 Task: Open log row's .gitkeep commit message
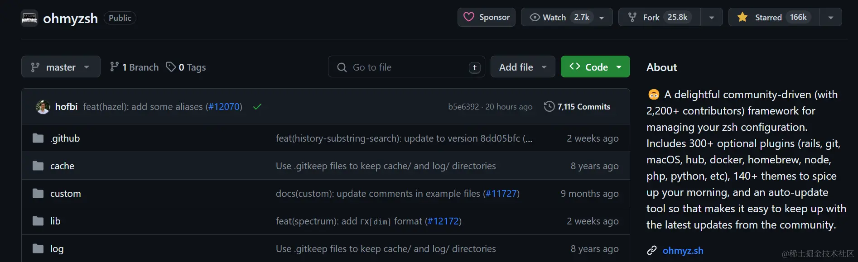tap(386, 249)
